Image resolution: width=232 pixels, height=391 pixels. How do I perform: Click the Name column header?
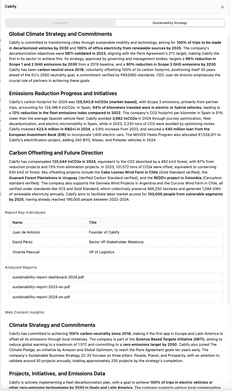pyautogui.click(x=17, y=223)
